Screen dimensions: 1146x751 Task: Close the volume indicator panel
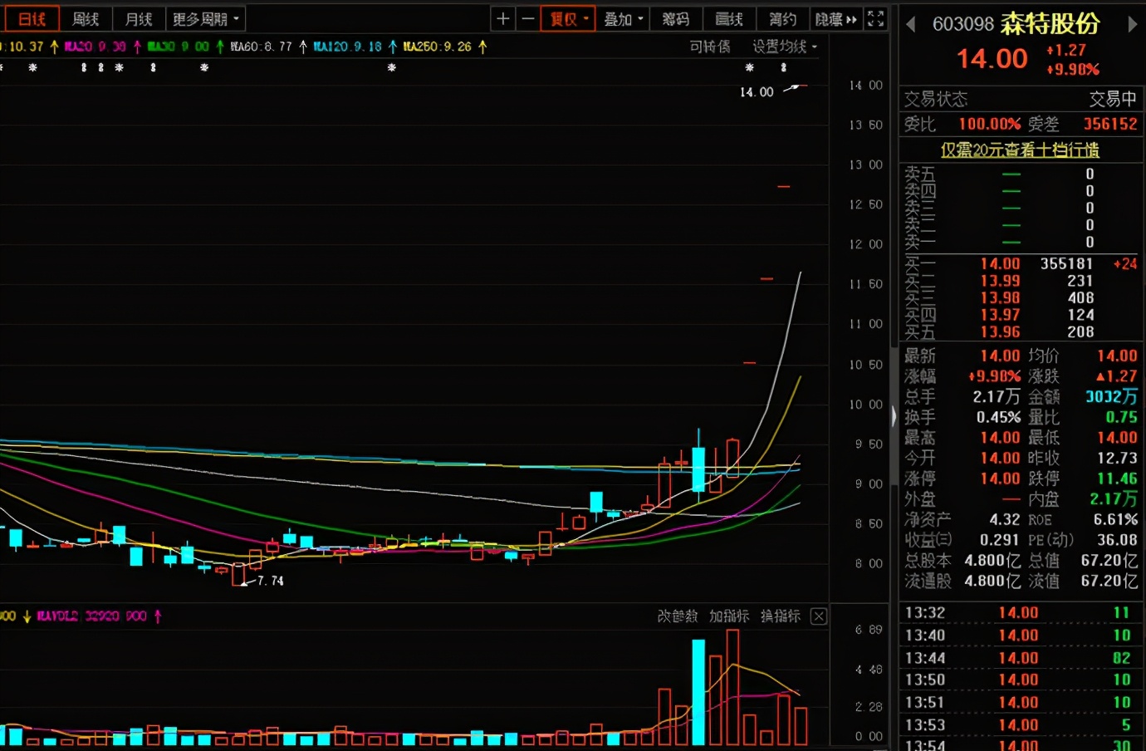[819, 616]
